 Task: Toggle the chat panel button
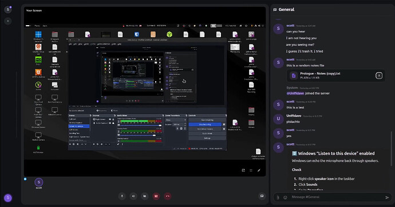click(x=262, y=196)
